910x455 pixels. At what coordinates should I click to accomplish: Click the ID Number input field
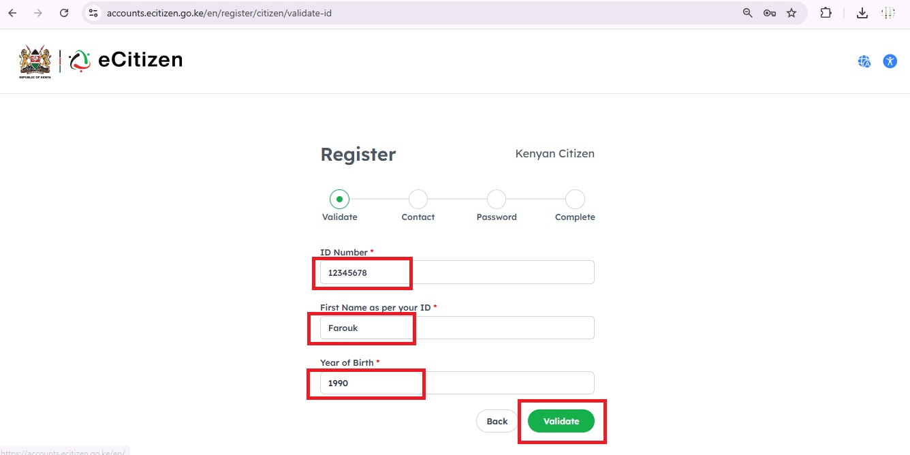457,272
